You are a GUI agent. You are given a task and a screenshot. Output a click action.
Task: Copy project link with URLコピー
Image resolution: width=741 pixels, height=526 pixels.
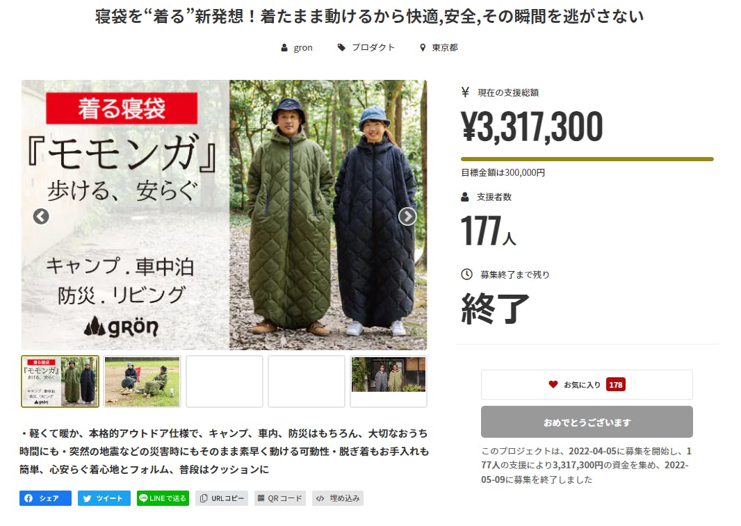222,498
